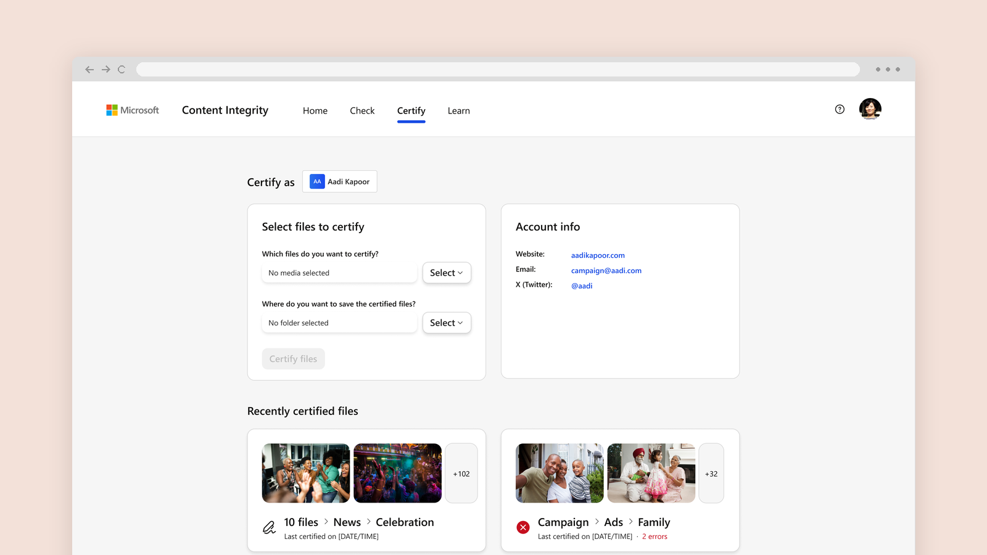Open the @aadi Twitter handle link

(582, 286)
